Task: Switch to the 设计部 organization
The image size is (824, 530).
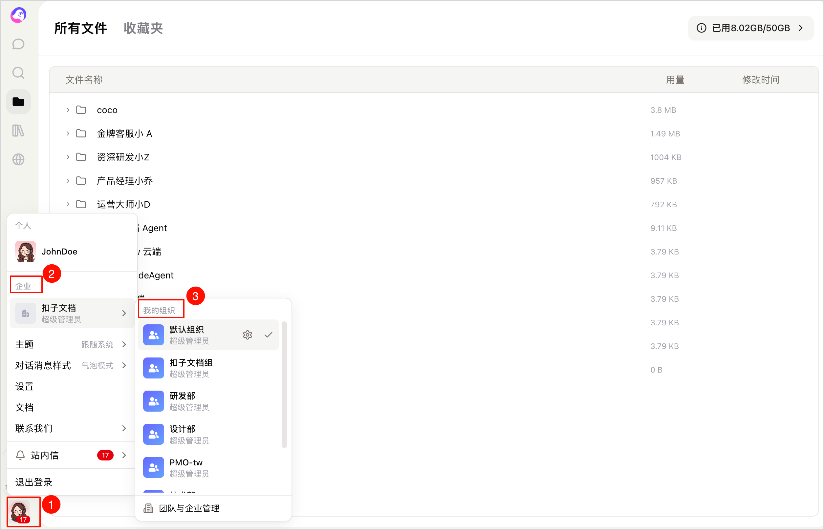Action: [208, 434]
